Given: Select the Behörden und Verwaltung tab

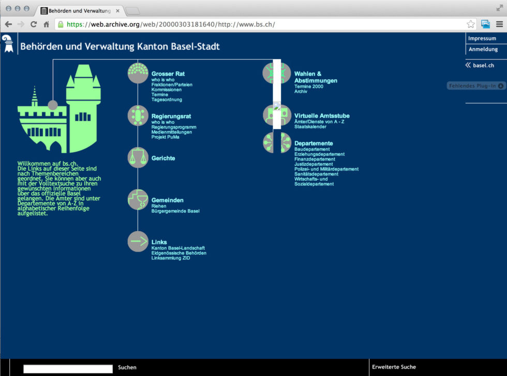Looking at the screenshot, I should 79,11.
